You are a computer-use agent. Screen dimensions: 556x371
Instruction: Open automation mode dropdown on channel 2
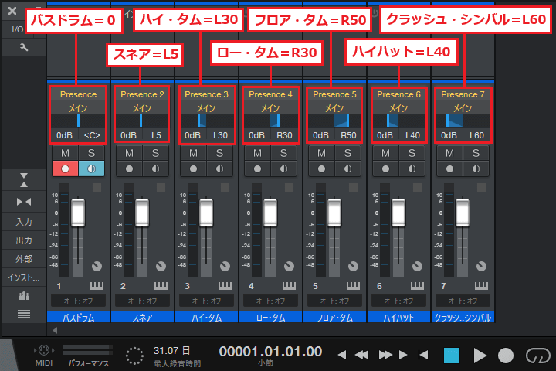click(x=142, y=300)
